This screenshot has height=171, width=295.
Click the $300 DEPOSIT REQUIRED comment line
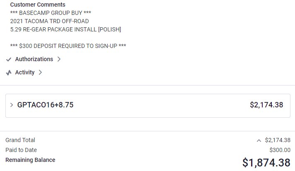click(68, 46)
